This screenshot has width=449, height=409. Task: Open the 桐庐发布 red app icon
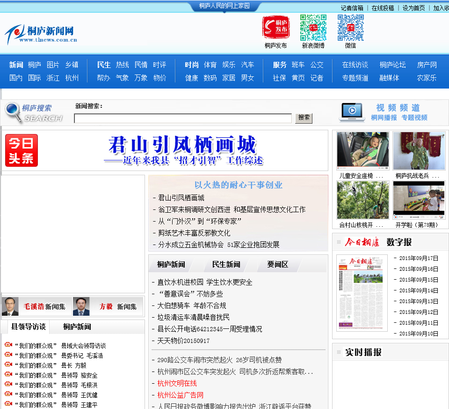click(276, 28)
